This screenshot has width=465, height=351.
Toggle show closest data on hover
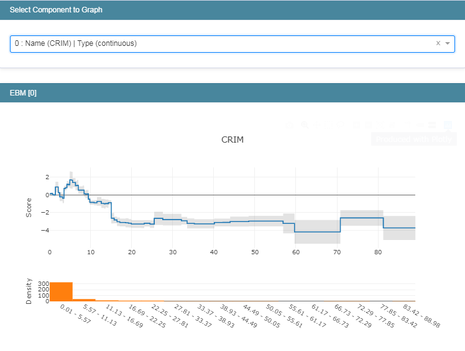[420, 125]
